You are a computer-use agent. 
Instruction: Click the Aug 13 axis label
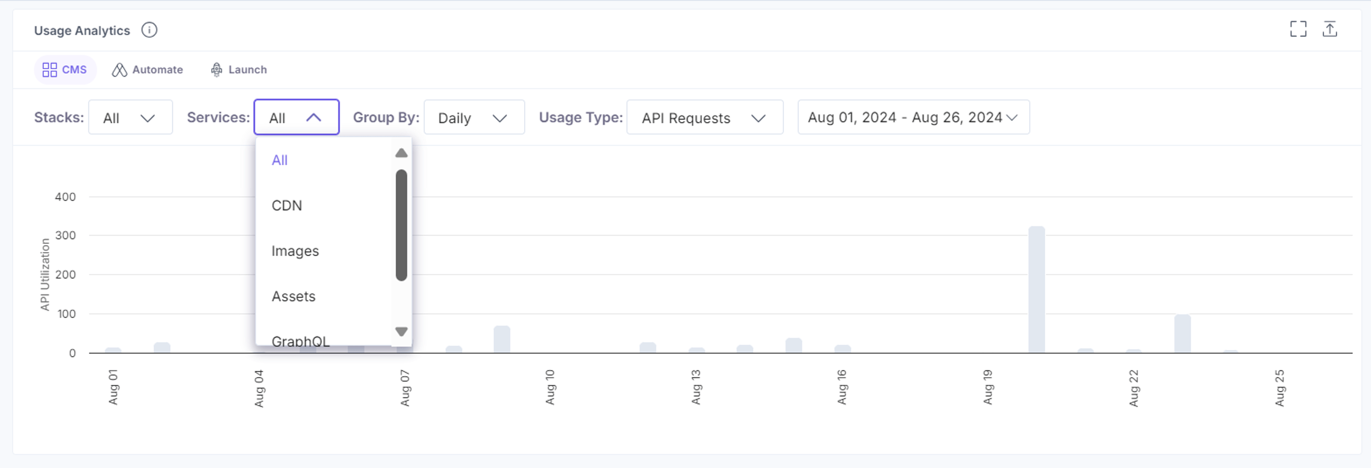[695, 387]
